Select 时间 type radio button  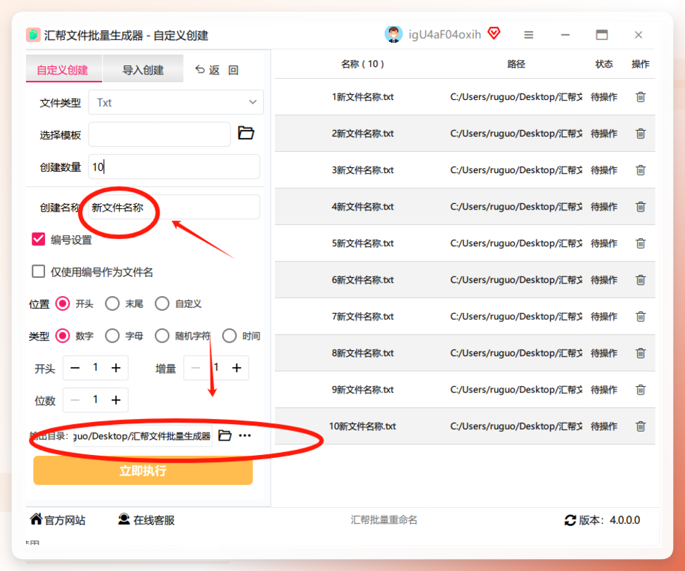point(229,336)
